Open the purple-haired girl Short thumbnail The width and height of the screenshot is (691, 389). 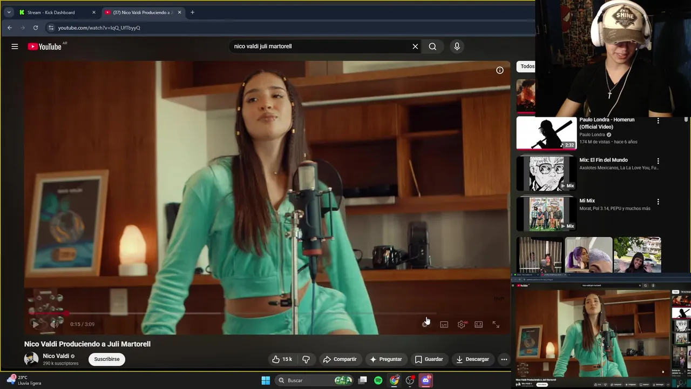(588, 255)
